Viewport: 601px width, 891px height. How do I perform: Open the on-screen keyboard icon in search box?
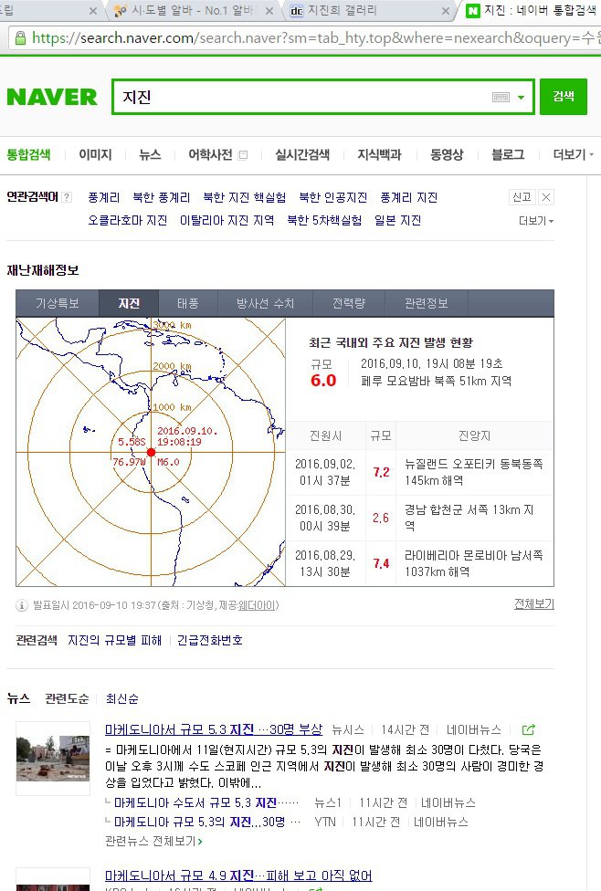[501, 98]
